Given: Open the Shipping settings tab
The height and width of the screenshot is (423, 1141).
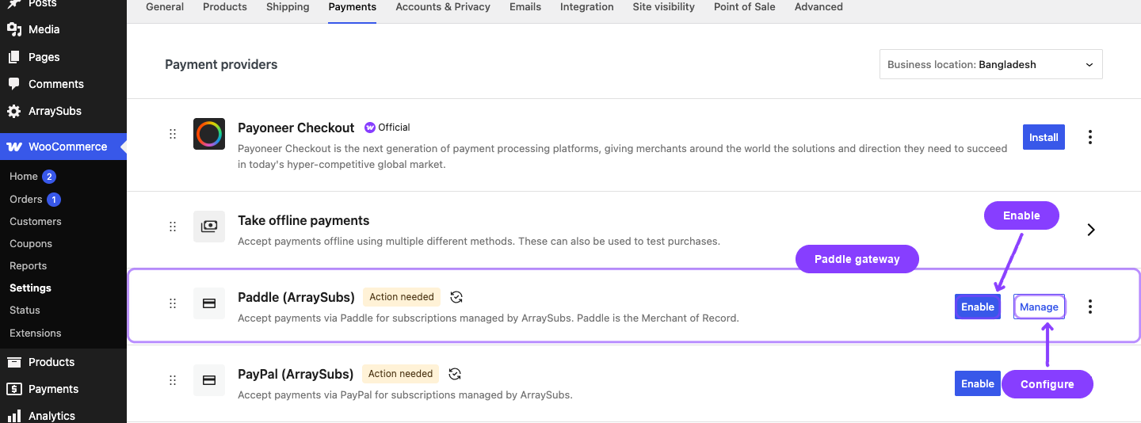Looking at the screenshot, I should (288, 7).
